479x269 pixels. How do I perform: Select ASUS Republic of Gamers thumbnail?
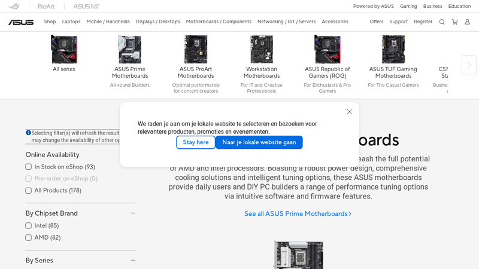(x=328, y=50)
